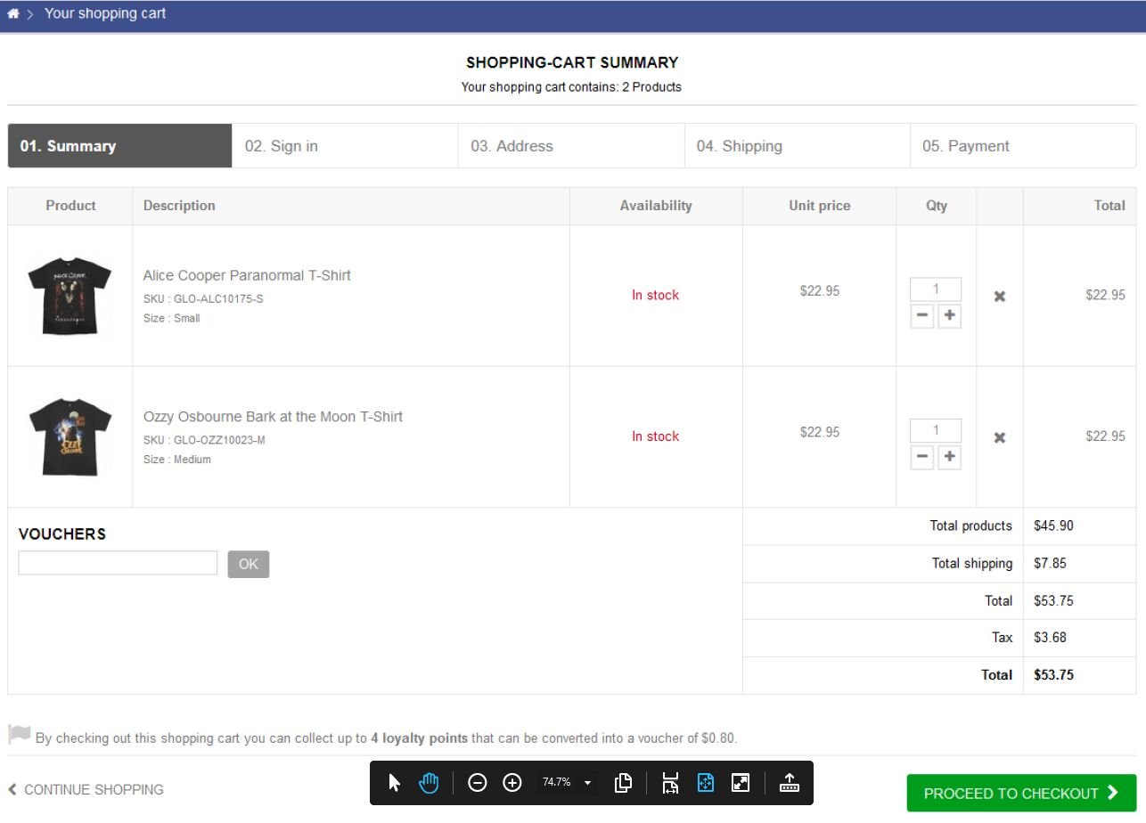Click the "SHOPPING-CART SUMMARY" heading
Image resolution: width=1146 pixels, height=823 pixels.
(572, 62)
